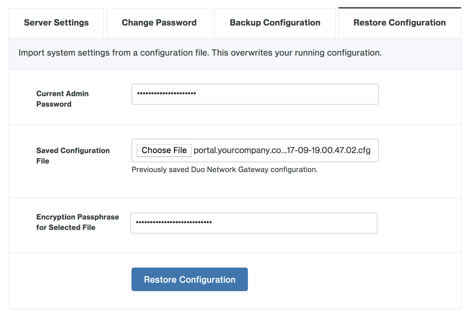This screenshot has height=316, width=471.
Task: Click the import settings description banner
Action: 200,53
